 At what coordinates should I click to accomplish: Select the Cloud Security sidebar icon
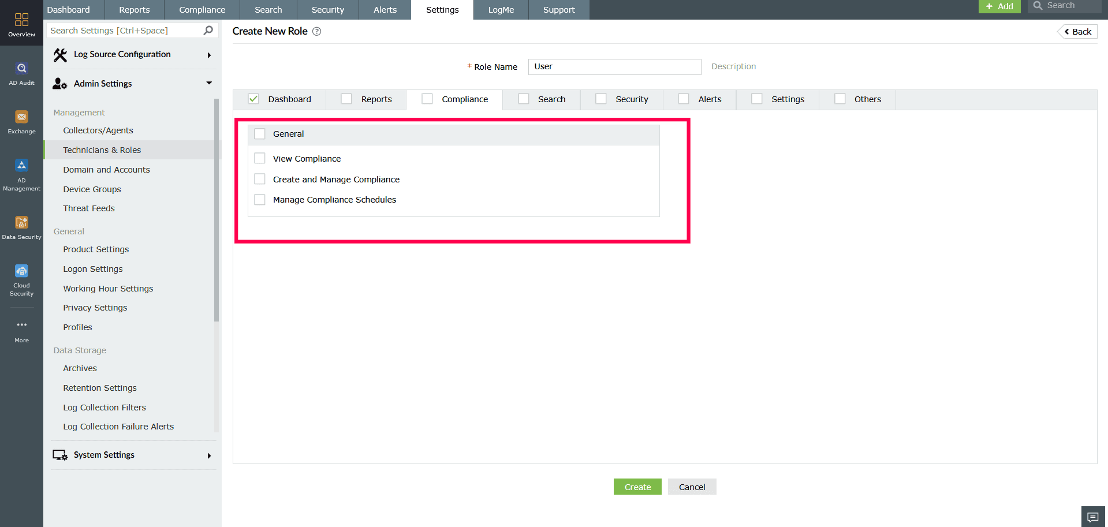21,270
